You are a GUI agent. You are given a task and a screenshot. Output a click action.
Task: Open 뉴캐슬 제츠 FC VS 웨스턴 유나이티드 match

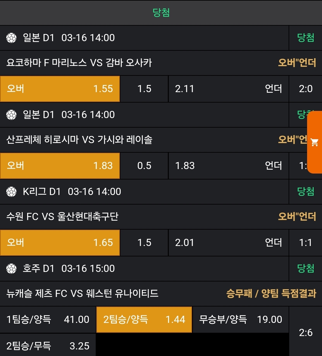82,294
